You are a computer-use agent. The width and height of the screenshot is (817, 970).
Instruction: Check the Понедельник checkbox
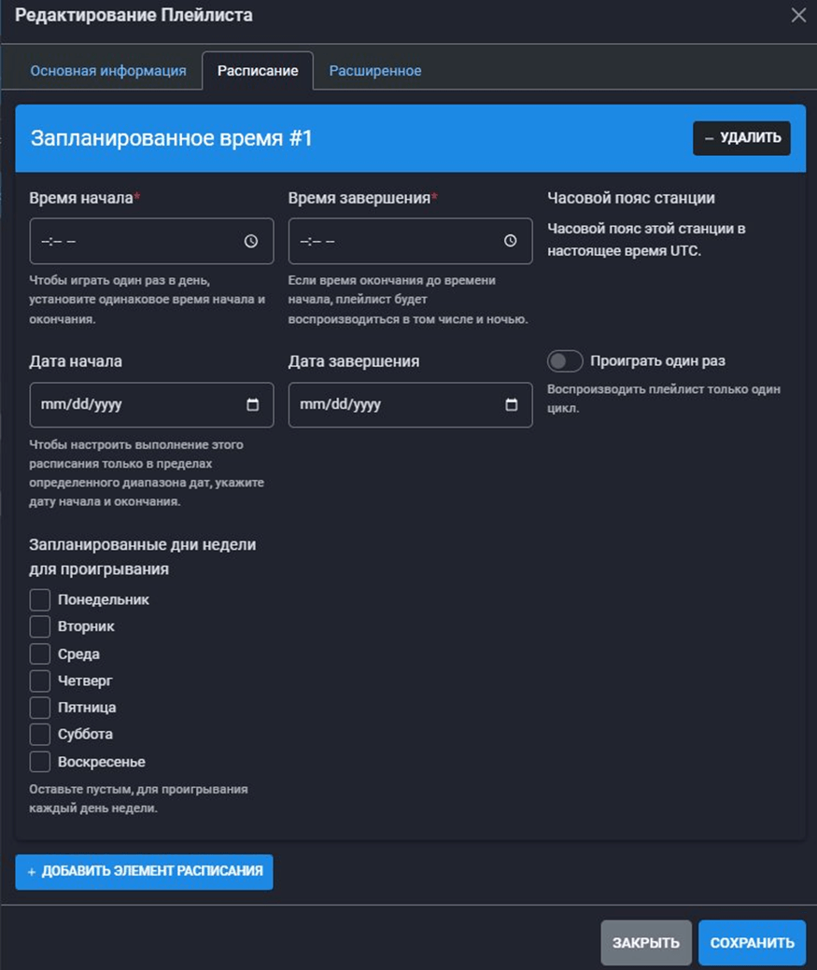[x=40, y=599]
